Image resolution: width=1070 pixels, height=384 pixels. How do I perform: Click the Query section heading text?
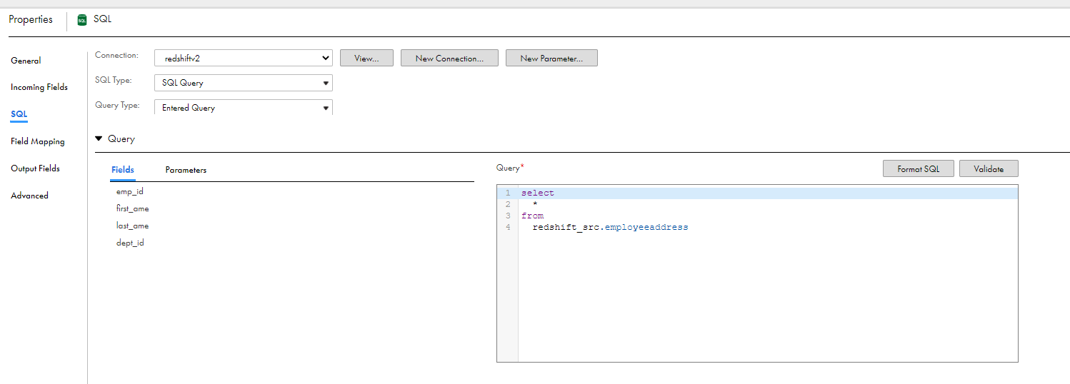[121, 139]
